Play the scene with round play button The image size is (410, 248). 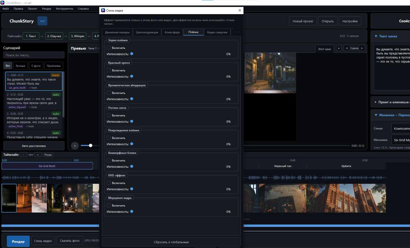(x=339, y=48)
